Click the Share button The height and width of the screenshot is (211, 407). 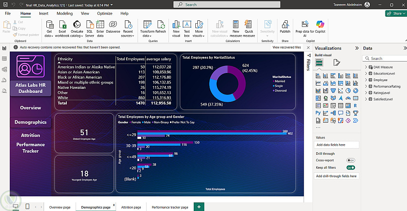point(395,13)
